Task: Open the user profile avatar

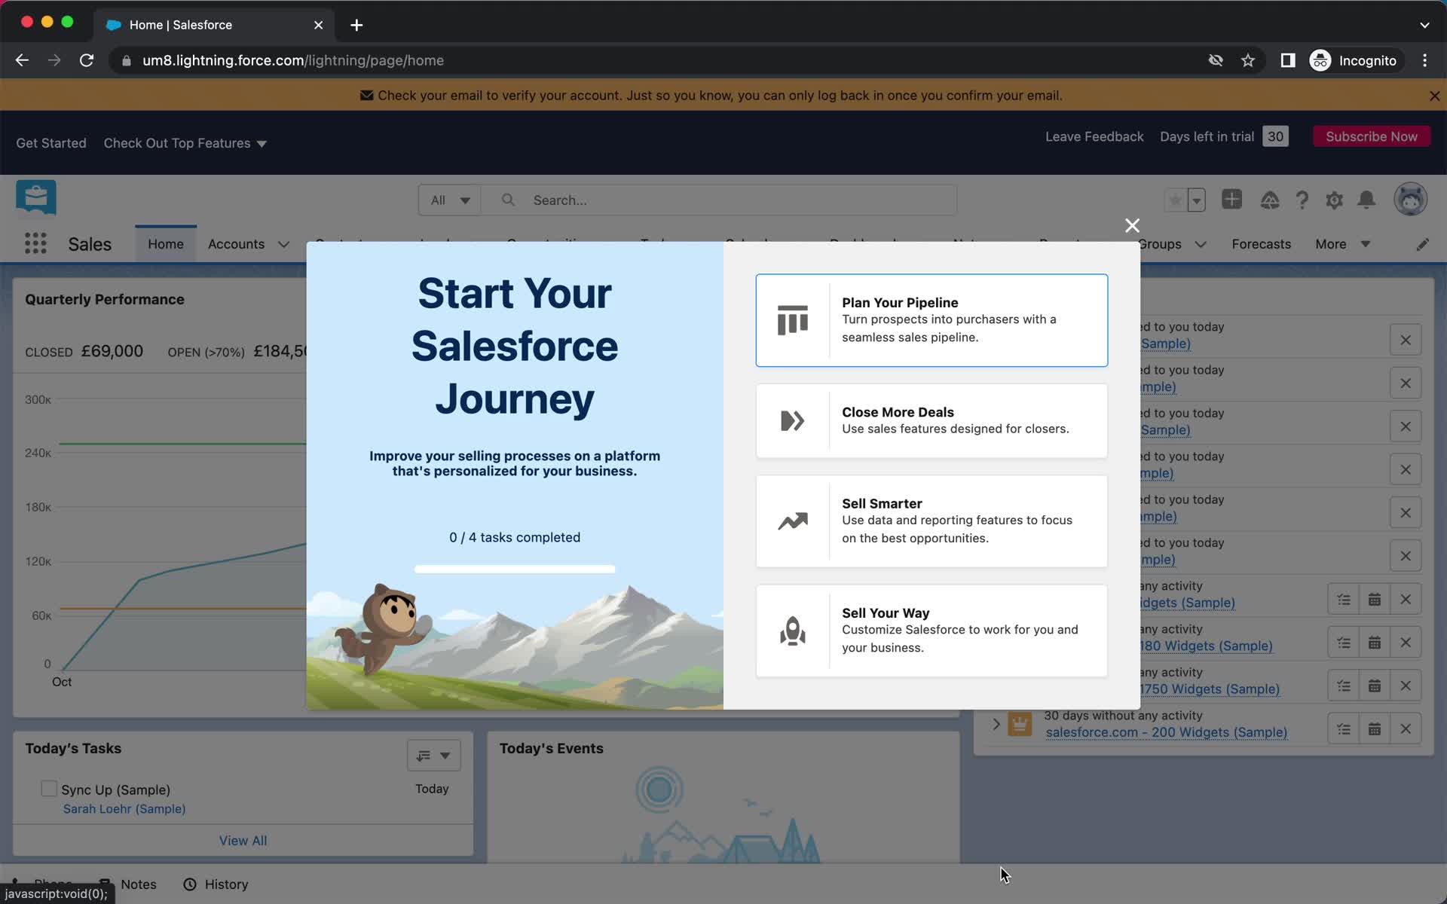Action: 1410,200
